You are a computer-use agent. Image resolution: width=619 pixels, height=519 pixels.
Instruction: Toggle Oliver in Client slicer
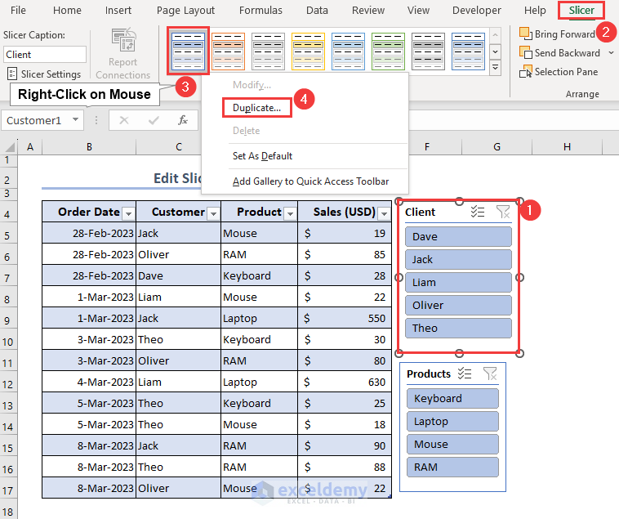click(458, 306)
